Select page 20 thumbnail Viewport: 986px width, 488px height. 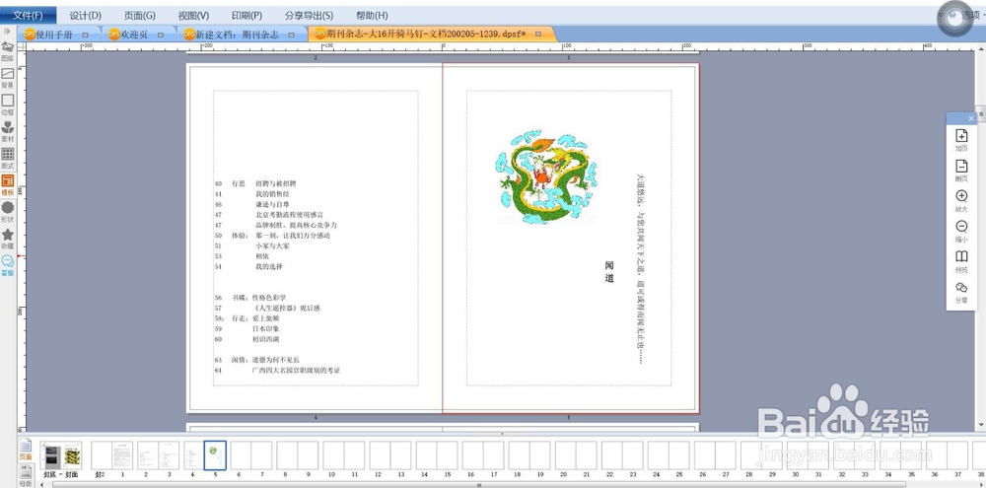(x=565, y=455)
